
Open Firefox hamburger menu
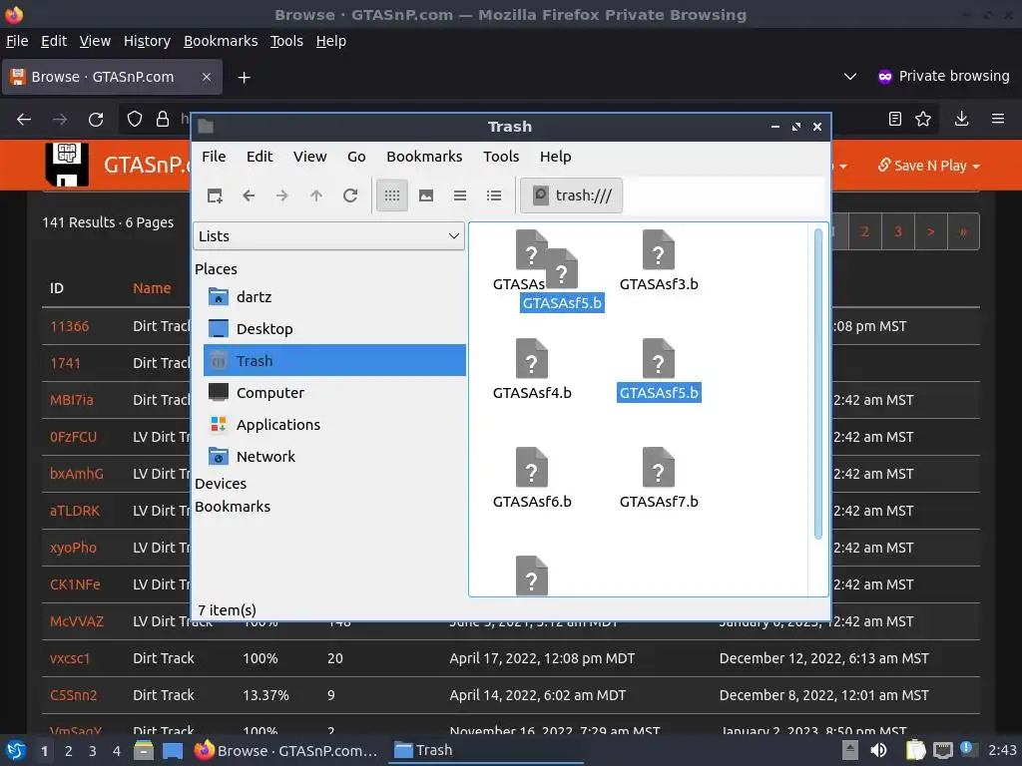[x=998, y=119]
